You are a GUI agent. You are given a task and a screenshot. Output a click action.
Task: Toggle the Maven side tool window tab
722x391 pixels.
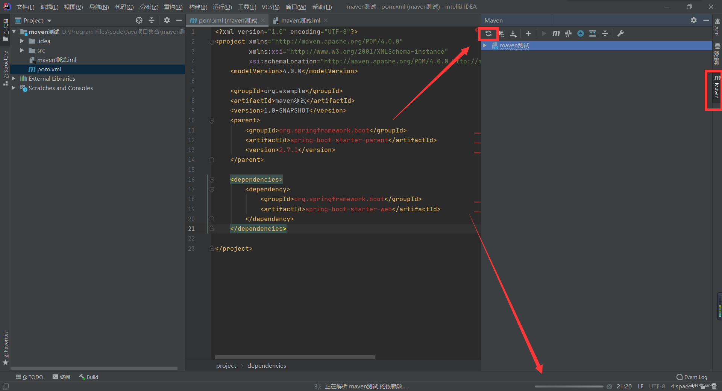(717, 87)
